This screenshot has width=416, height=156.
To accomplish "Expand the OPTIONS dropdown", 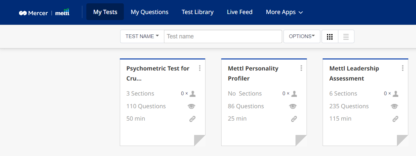I will [302, 36].
